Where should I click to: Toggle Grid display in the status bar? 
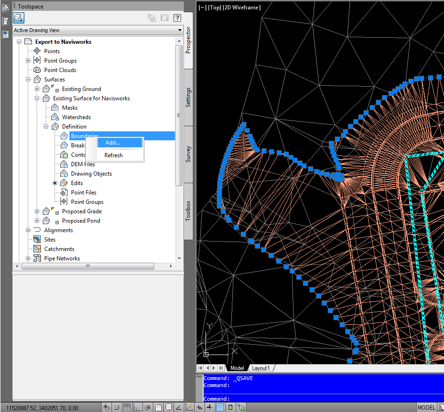127,407
